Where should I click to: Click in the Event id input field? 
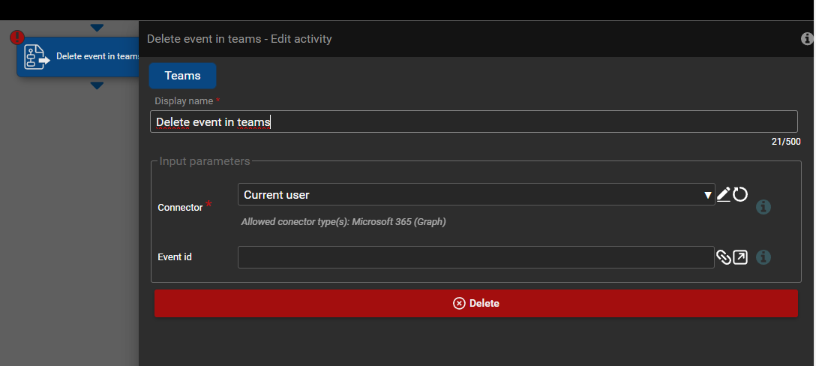click(475, 257)
